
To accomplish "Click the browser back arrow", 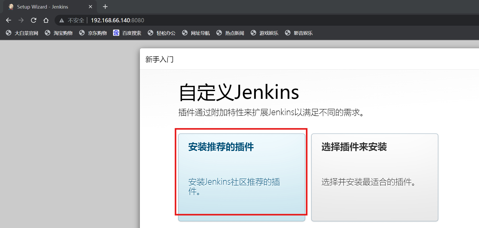I will tap(9, 20).
